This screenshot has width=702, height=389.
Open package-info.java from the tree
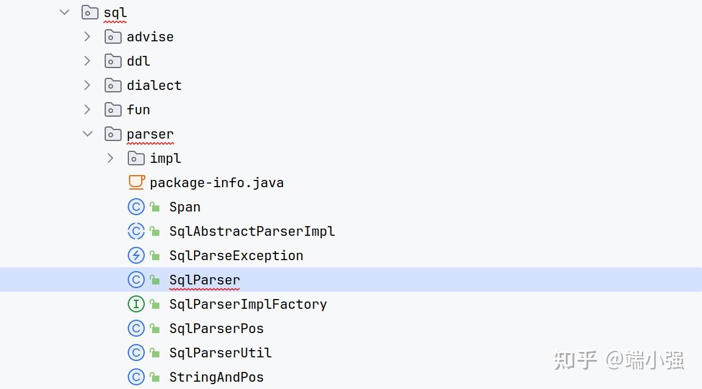click(x=217, y=182)
